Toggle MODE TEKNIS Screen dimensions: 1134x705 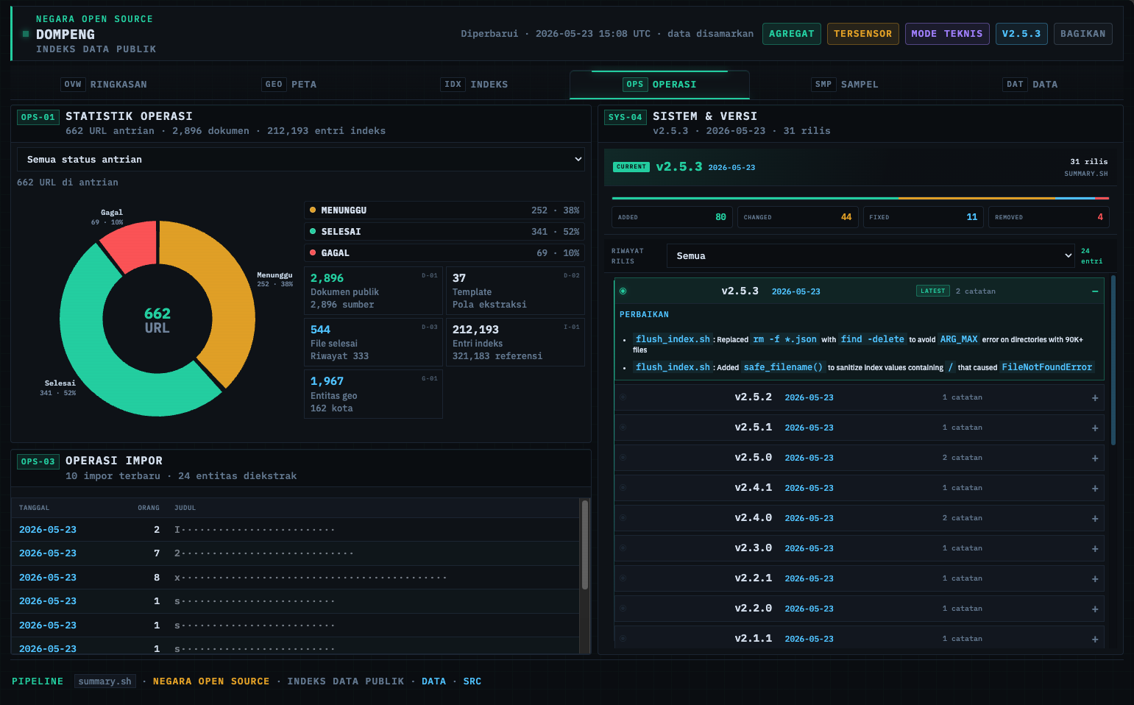pyautogui.click(x=947, y=34)
